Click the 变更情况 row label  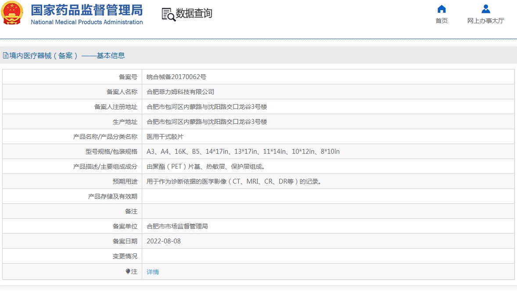point(125,256)
